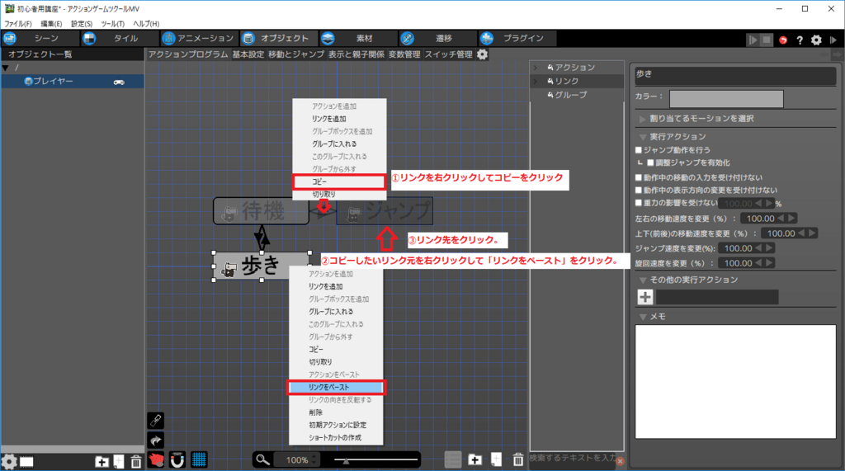Open settings gear in top toolbar
This screenshot has width=845, height=471.
816,40
